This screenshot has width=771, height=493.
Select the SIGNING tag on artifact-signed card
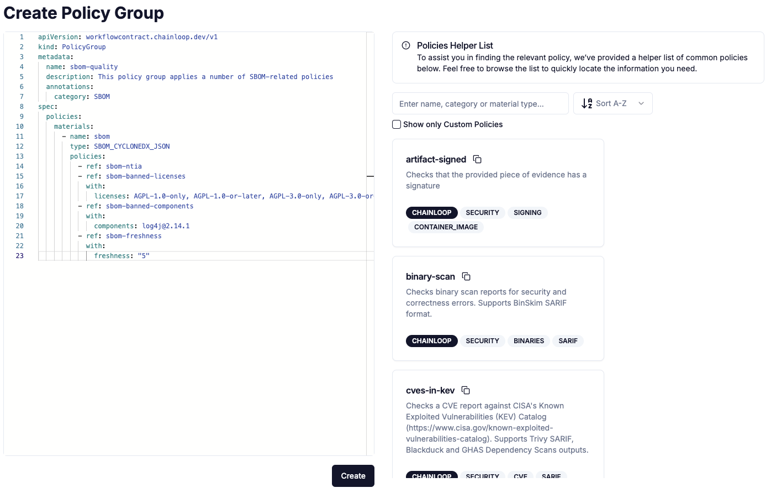tap(527, 213)
